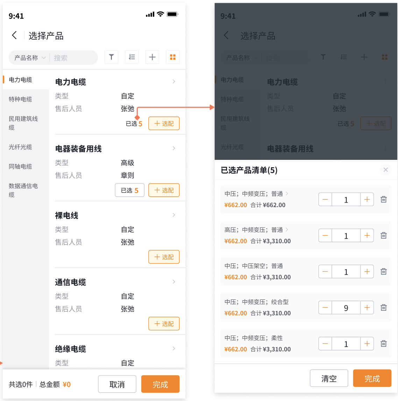Go back from 选择产品 screen
398x401 pixels.
pos(15,35)
